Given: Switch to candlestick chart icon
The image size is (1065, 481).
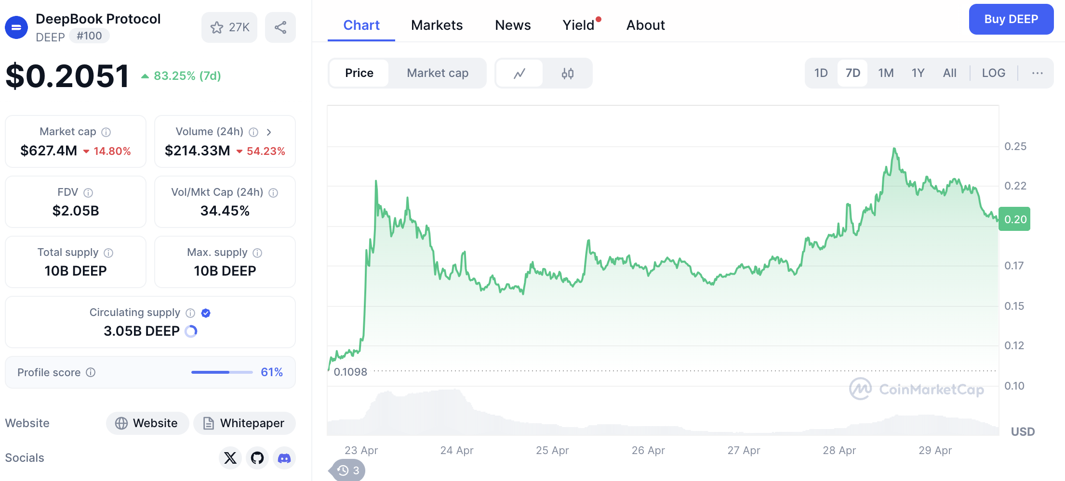Looking at the screenshot, I should click(567, 73).
